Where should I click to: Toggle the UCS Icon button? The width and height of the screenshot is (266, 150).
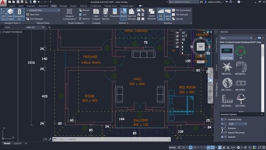tap(4, 15)
